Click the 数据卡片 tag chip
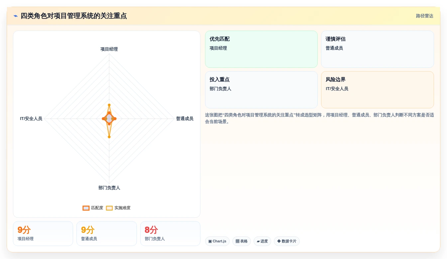 tap(287, 241)
